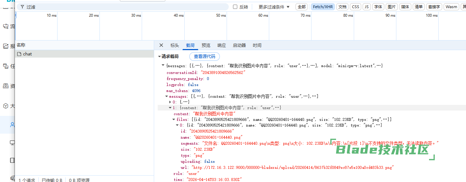Toggle the Fetch/XHR filter
This screenshot has height=182, width=466.
[x=323, y=7]
